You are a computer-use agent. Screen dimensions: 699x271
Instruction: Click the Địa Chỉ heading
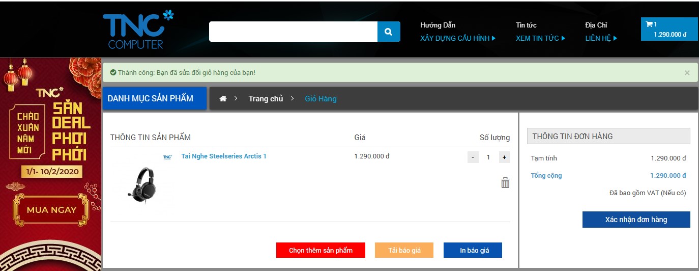(x=596, y=25)
